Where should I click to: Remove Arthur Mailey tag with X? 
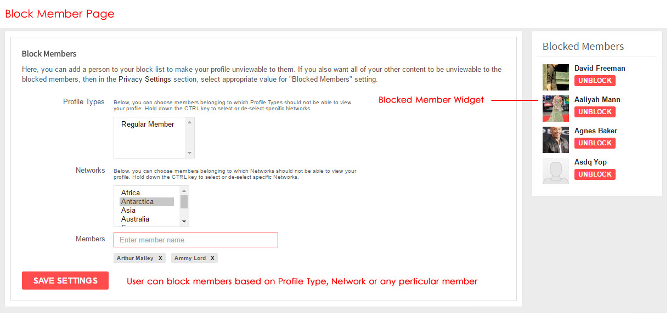[x=160, y=258]
